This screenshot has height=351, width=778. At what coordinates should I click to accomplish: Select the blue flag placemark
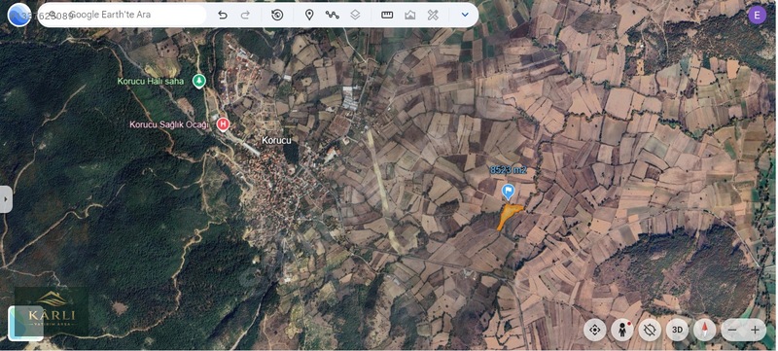click(508, 192)
